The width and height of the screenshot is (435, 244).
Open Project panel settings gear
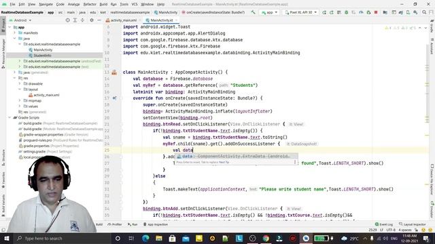[x=92, y=20]
